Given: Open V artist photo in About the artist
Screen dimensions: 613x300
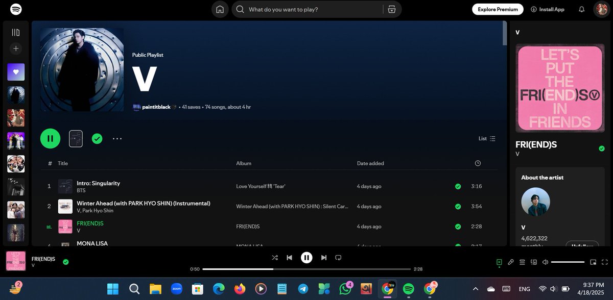Looking at the screenshot, I should click(535, 202).
